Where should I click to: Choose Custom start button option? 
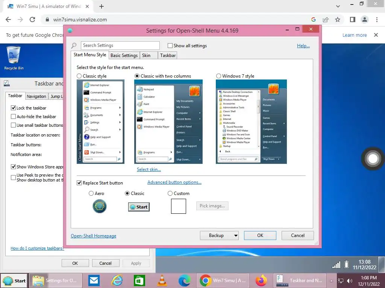click(170, 193)
